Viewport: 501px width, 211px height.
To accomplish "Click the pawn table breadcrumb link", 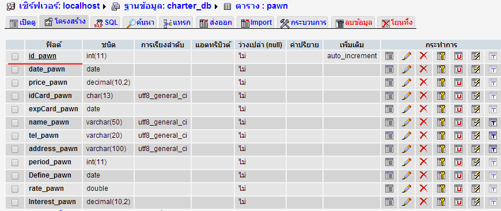I will (261, 6).
